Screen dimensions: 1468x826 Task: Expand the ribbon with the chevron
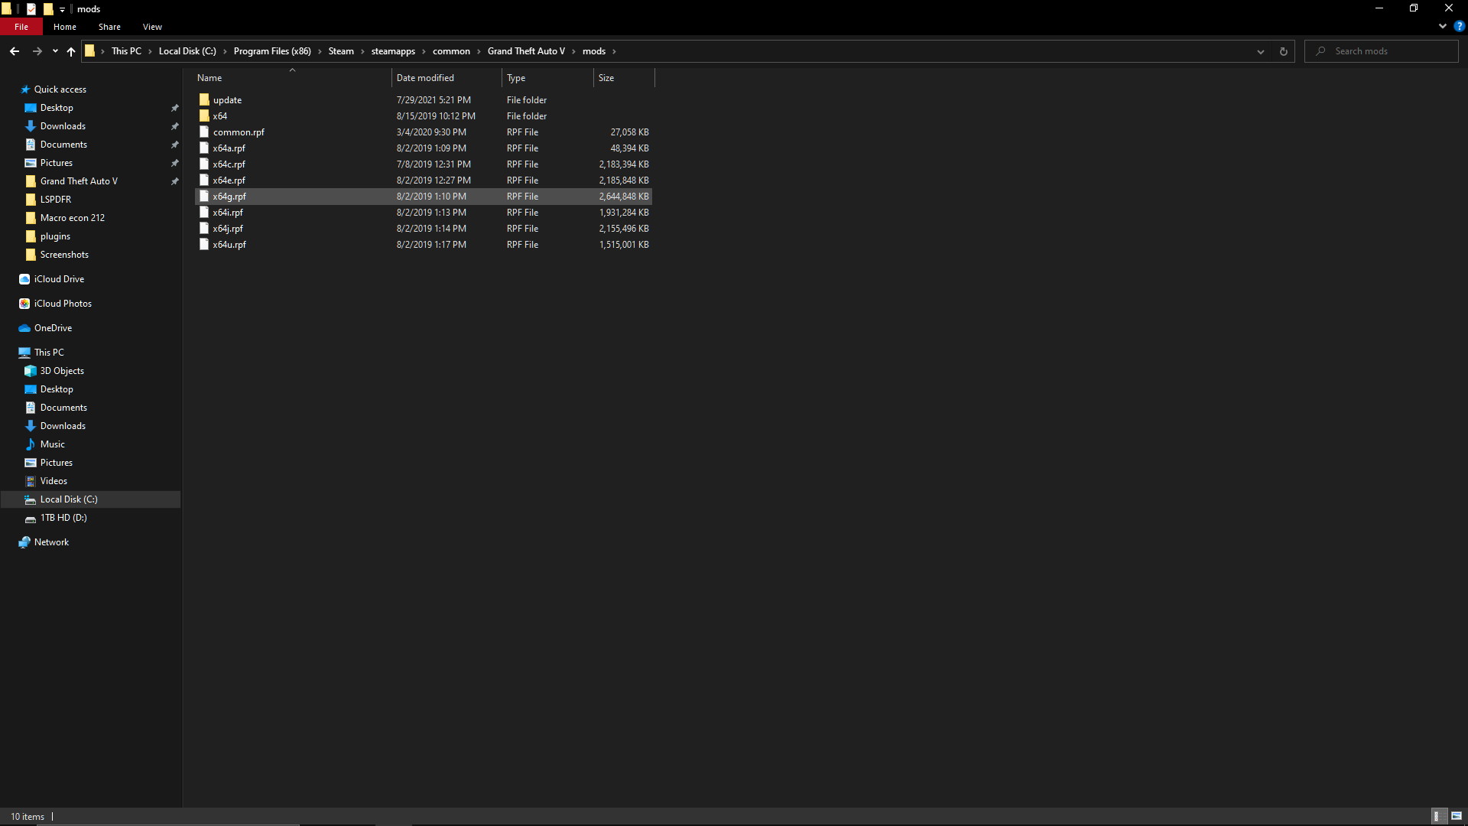1443,26
